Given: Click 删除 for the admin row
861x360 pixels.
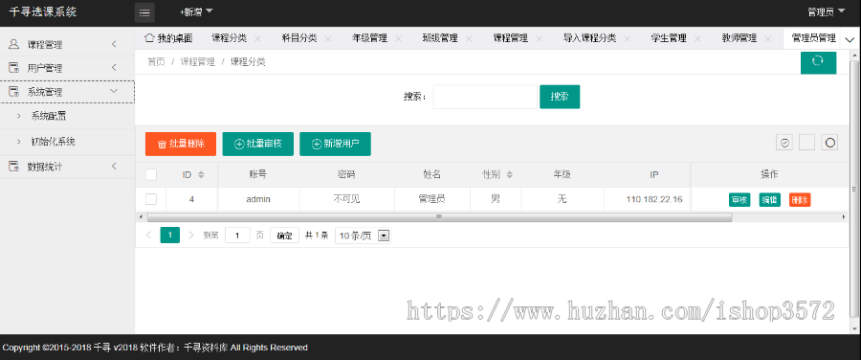Looking at the screenshot, I should (800, 200).
